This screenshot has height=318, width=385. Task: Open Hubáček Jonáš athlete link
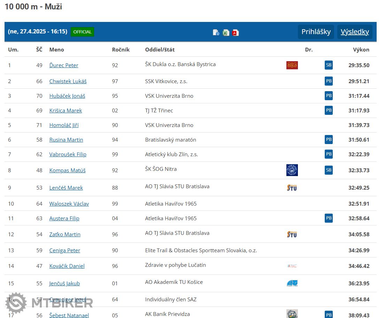point(67,96)
